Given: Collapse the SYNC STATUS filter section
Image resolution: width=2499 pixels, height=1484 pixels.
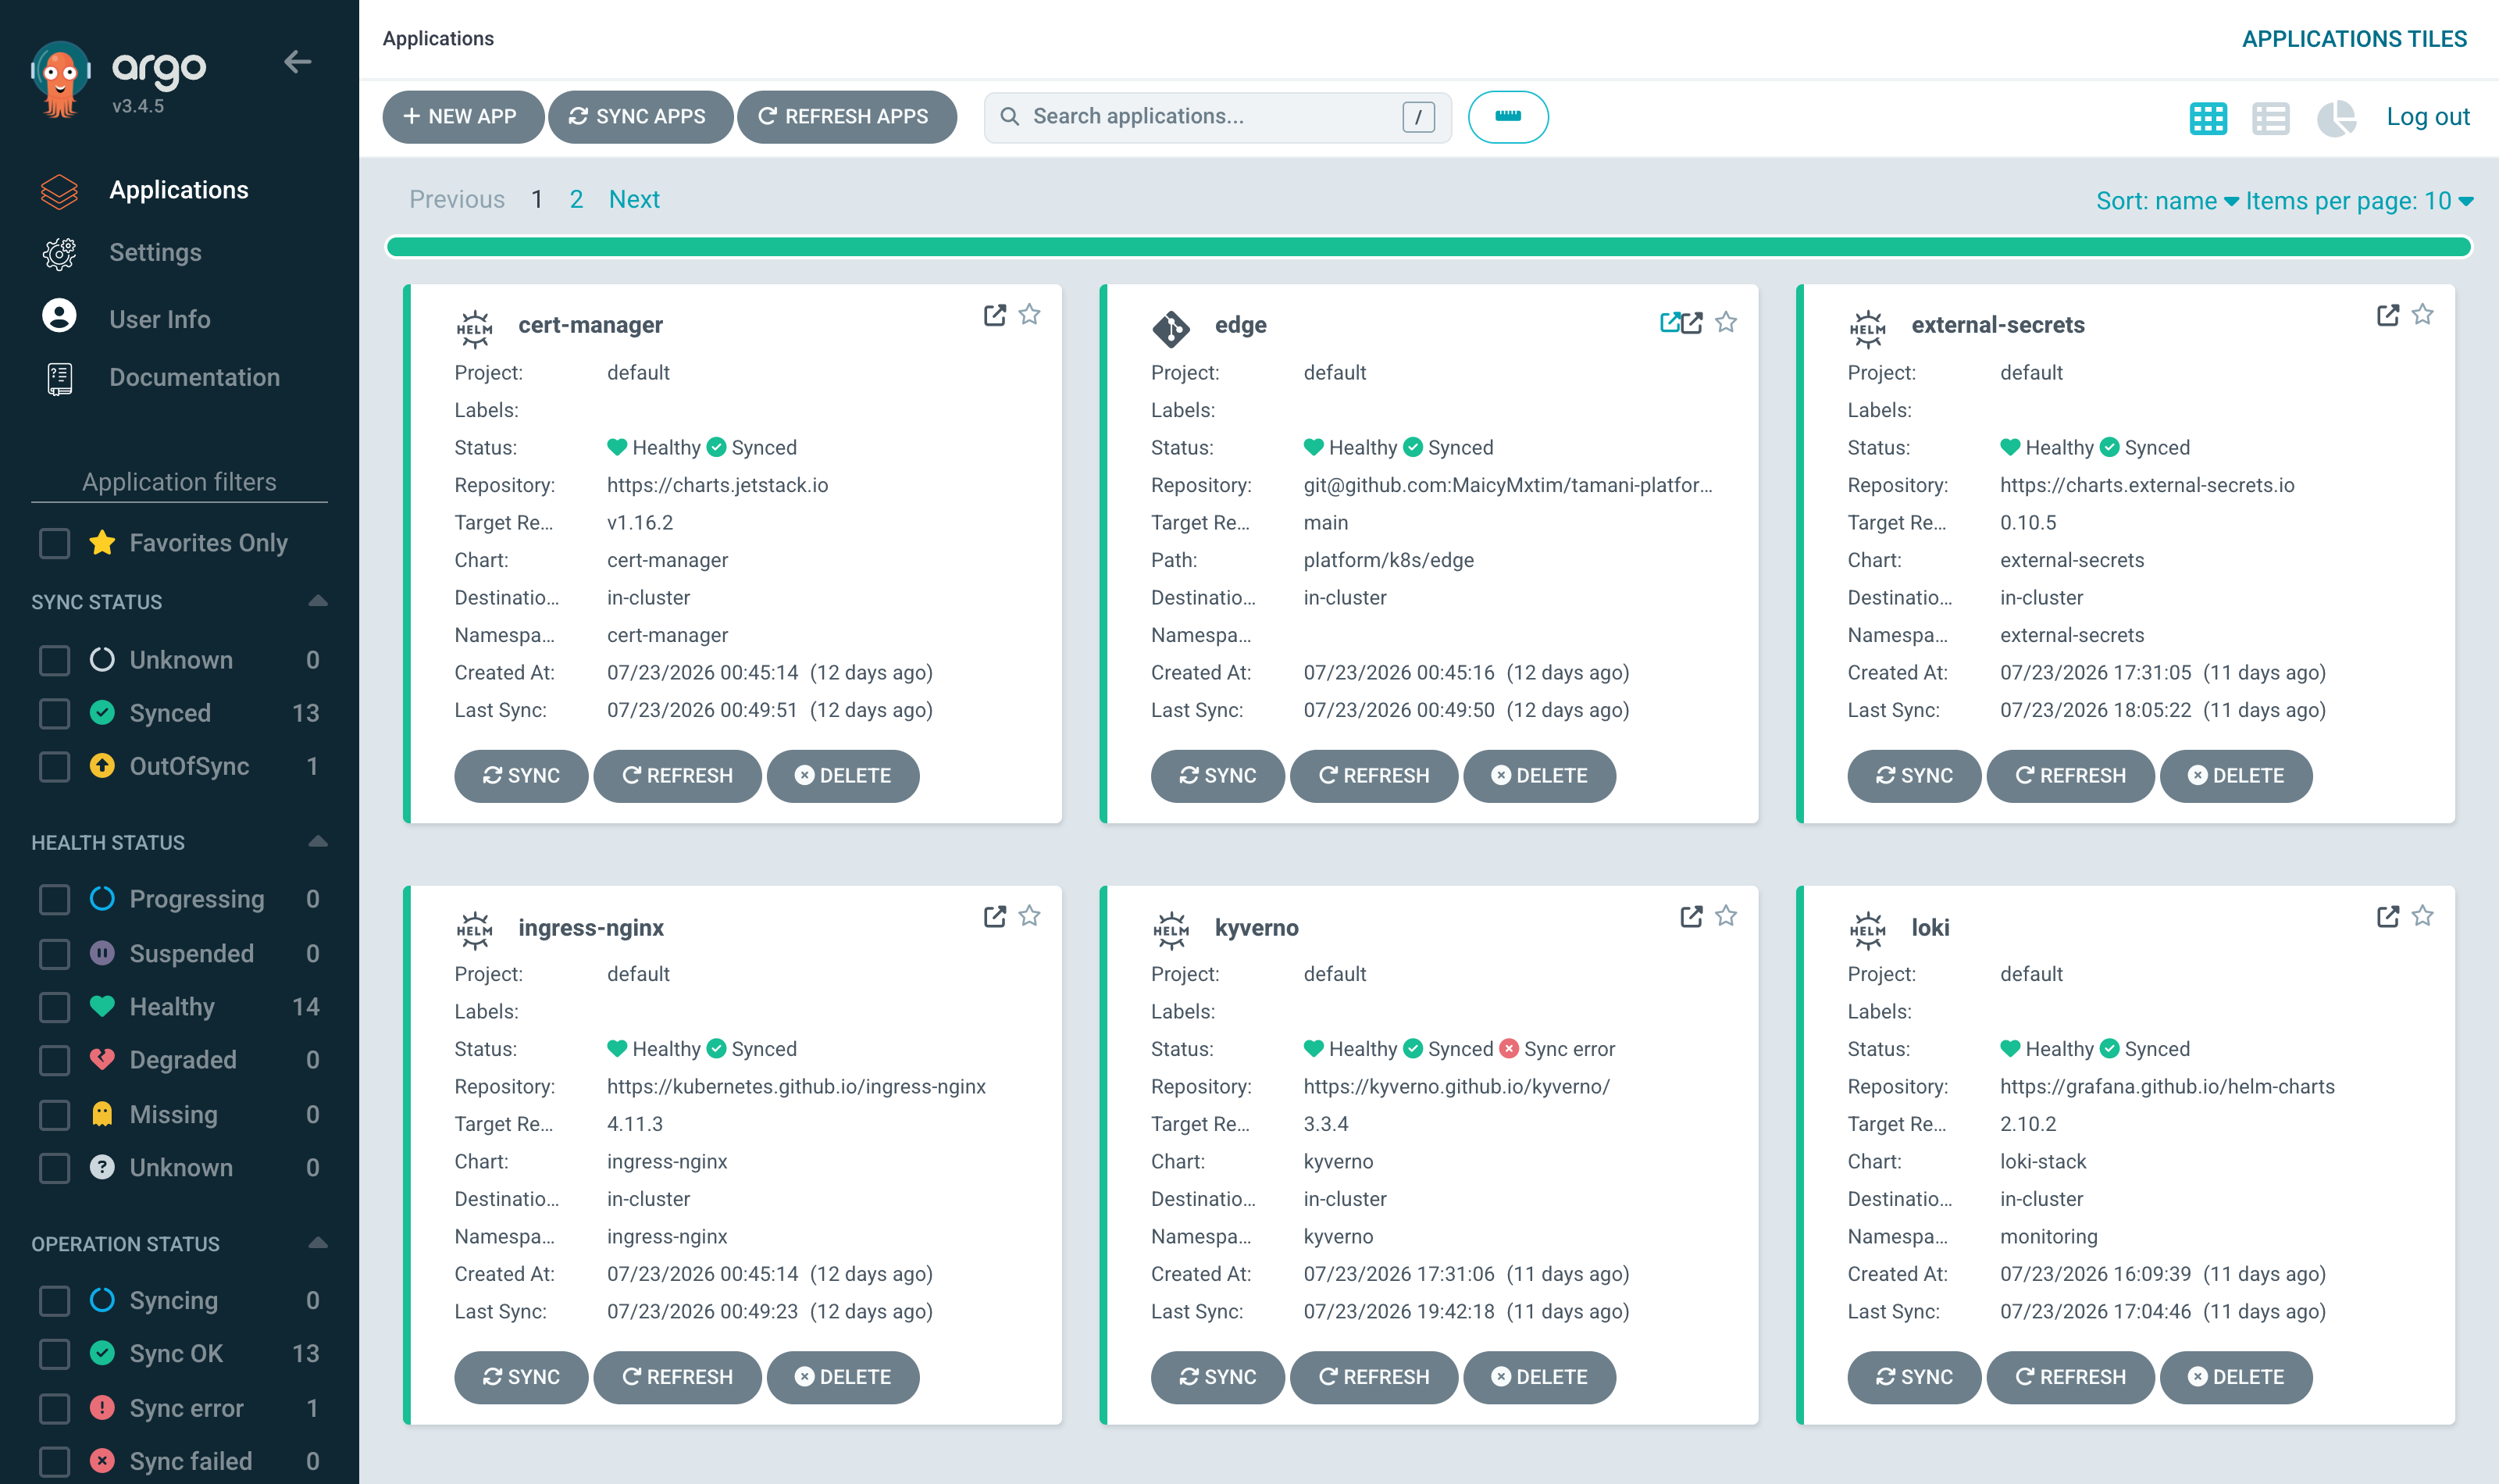Looking at the screenshot, I should click(x=318, y=602).
